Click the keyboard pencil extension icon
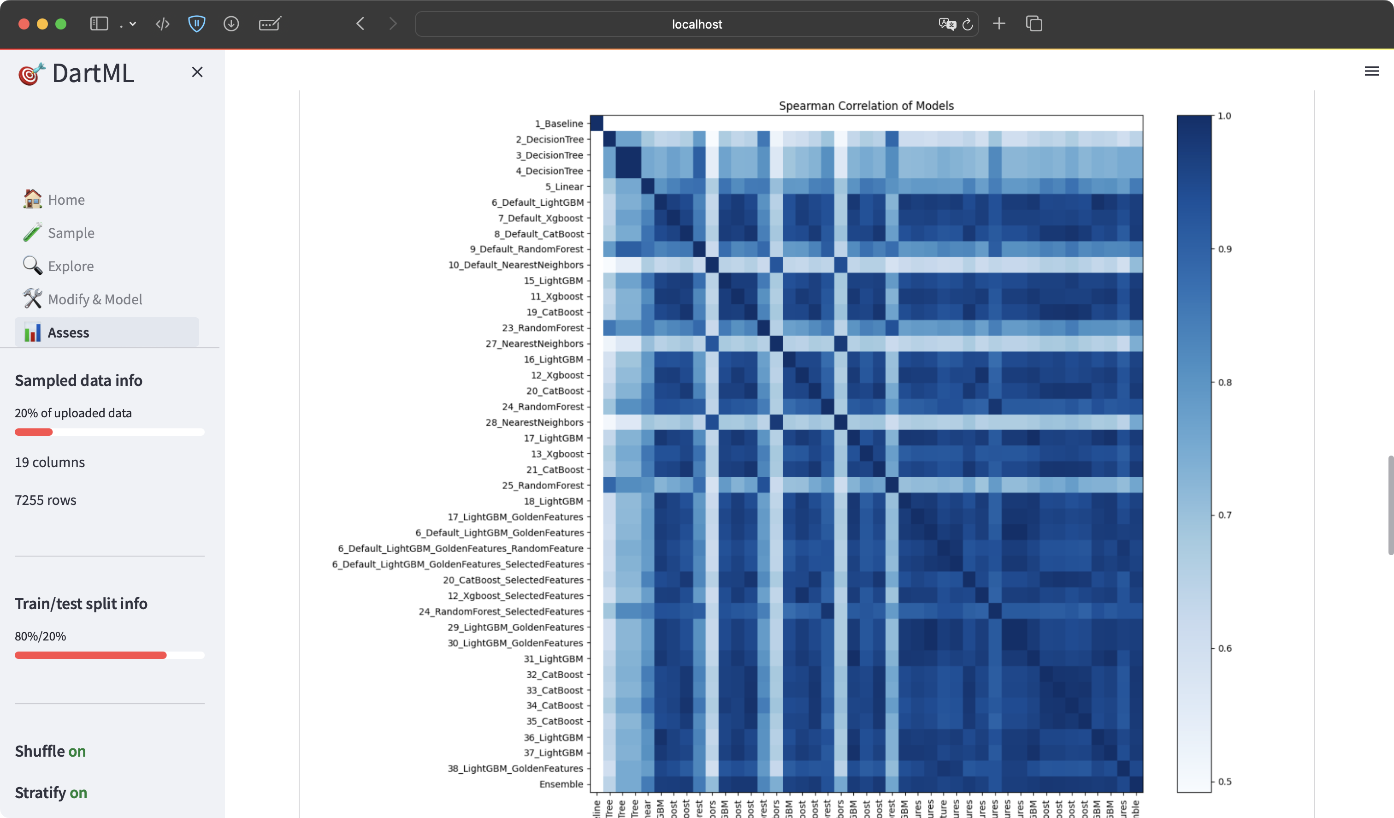1394x818 pixels. 270,24
